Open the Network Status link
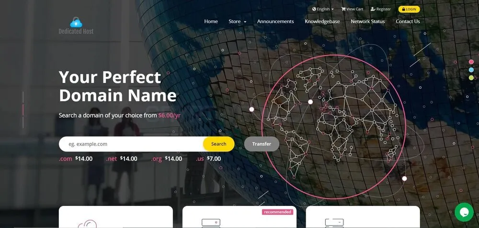The image size is (479, 228). pos(367,22)
